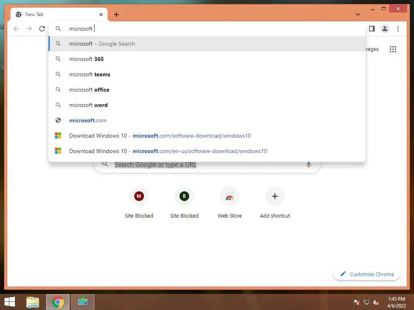
Task: Open the Web Store shortcut
Action: point(230,203)
